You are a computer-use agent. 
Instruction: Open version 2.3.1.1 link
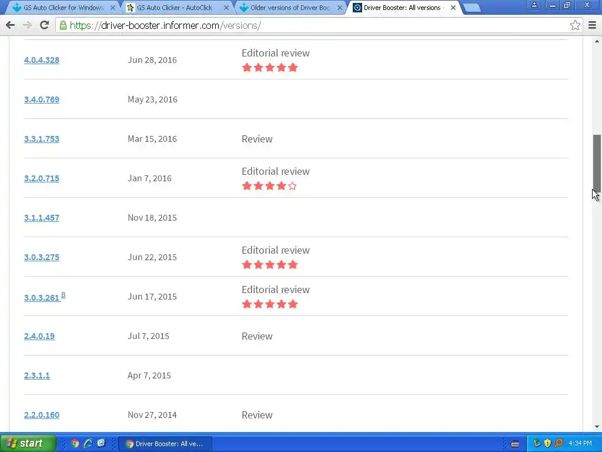tap(37, 375)
